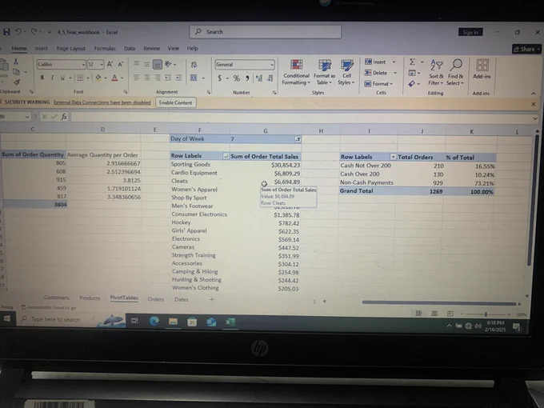This screenshot has height=408, width=544.
Task: Click Enable Content button
Action: pos(175,102)
